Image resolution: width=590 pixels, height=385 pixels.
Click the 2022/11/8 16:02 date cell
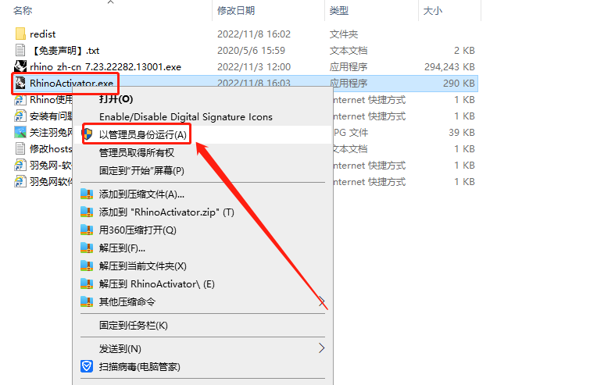click(x=254, y=34)
